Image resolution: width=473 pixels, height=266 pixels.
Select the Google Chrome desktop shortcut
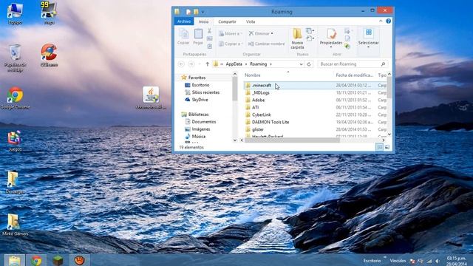[x=15, y=98]
